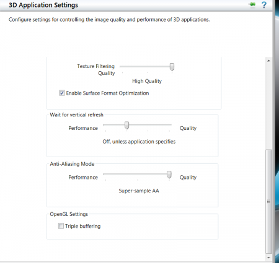Click 'Quality' label beside vertical refresh slider
Viewport: 279px width, 263px height.
pos(188,128)
